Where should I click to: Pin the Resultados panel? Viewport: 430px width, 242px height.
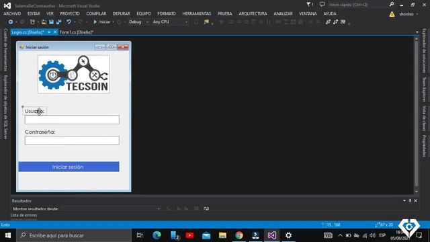410,200
